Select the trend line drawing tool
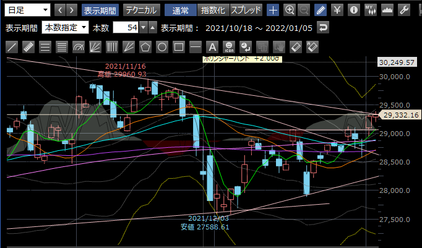 12,47
